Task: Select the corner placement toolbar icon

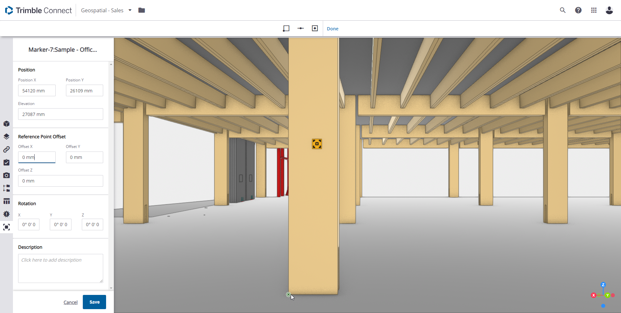Action: tap(286, 28)
